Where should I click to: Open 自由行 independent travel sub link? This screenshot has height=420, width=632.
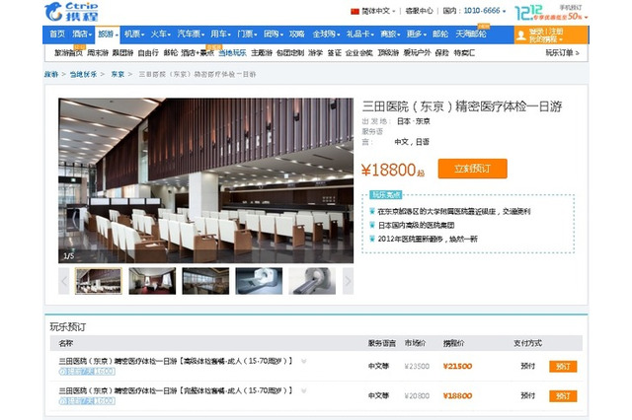pyautogui.click(x=148, y=52)
